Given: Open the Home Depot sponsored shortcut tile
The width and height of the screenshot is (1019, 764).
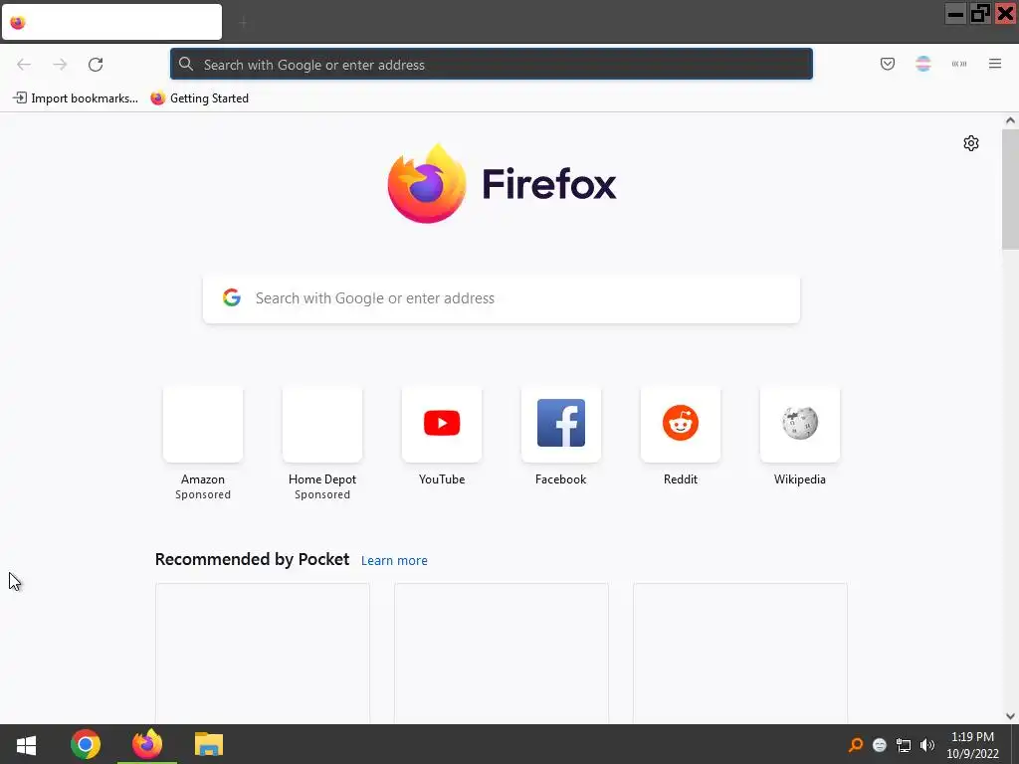Looking at the screenshot, I should [322, 424].
